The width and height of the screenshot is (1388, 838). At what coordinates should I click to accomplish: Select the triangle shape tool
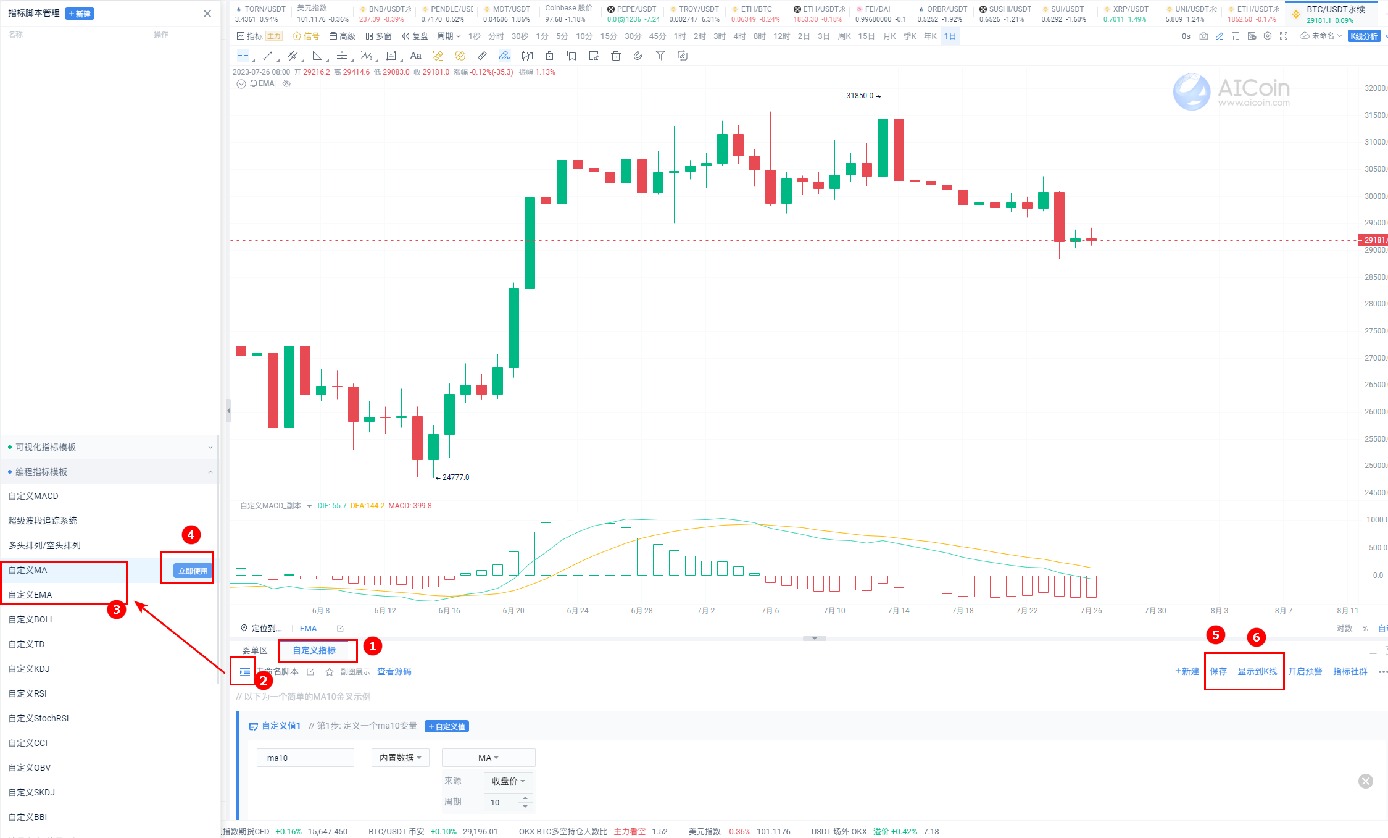click(317, 56)
